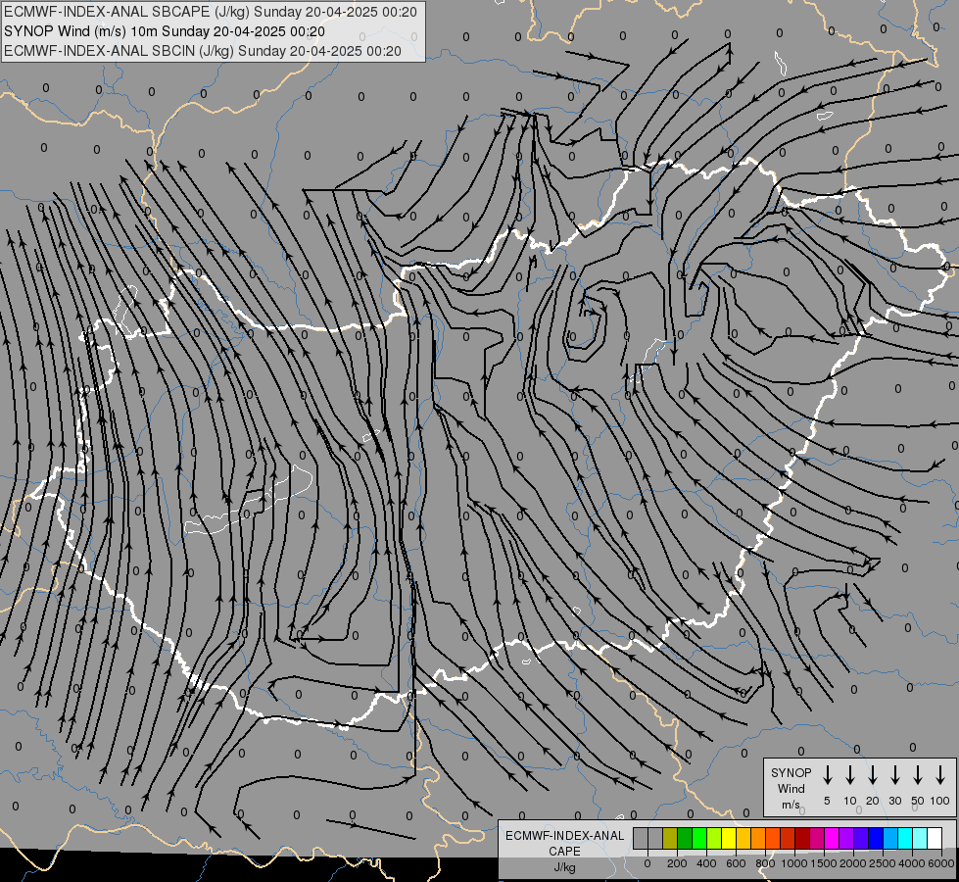
Task: Click the wind arrow above the 10 label
Action: coord(850,775)
